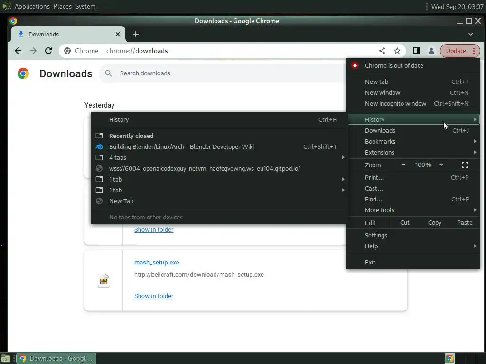Open the Applications menu in top panel
The height and width of the screenshot is (364, 486).
32,6
